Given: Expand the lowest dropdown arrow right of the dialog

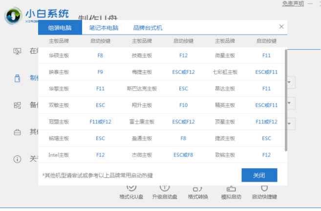Looking at the screenshot, I should (x=290, y=124).
